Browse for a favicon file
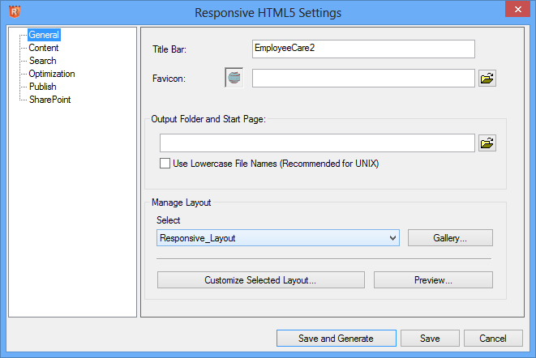Image resolution: width=536 pixels, height=358 pixels. click(487, 79)
